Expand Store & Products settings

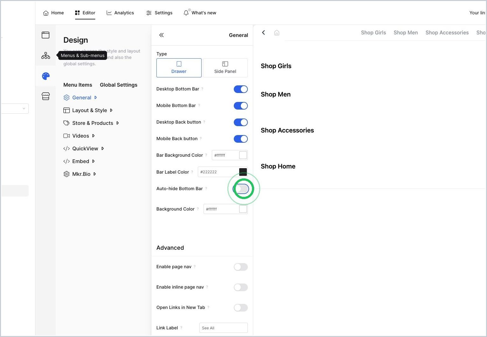click(x=91, y=123)
